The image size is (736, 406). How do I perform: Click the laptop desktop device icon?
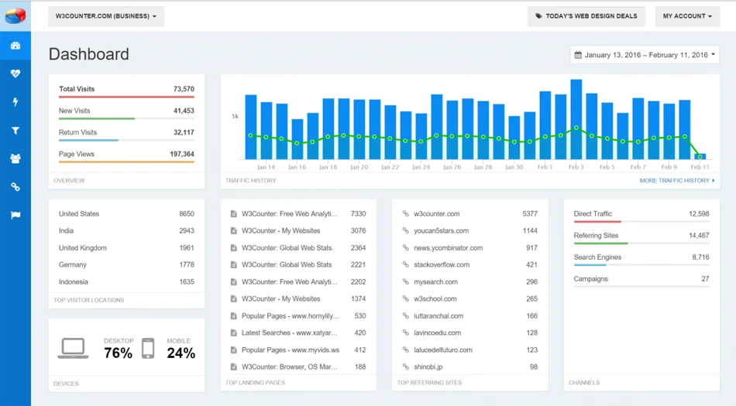pos(74,350)
